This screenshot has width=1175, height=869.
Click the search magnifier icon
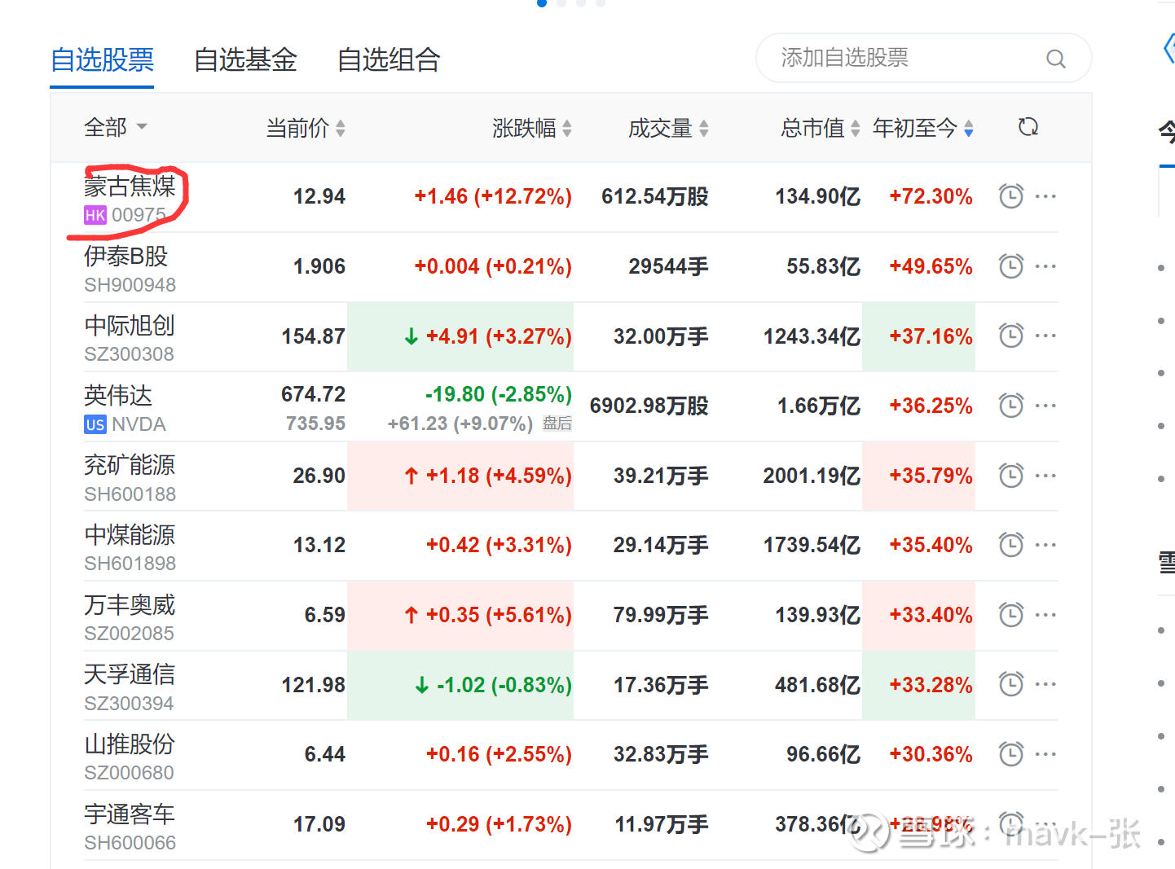pos(1055,58)
